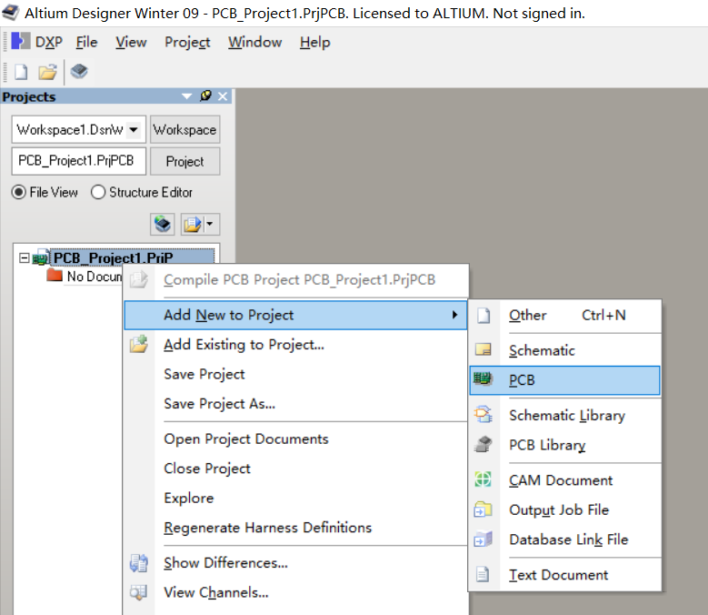
Task: Select PCB_Project1.PrjP tree item
Action: (132, 257)
